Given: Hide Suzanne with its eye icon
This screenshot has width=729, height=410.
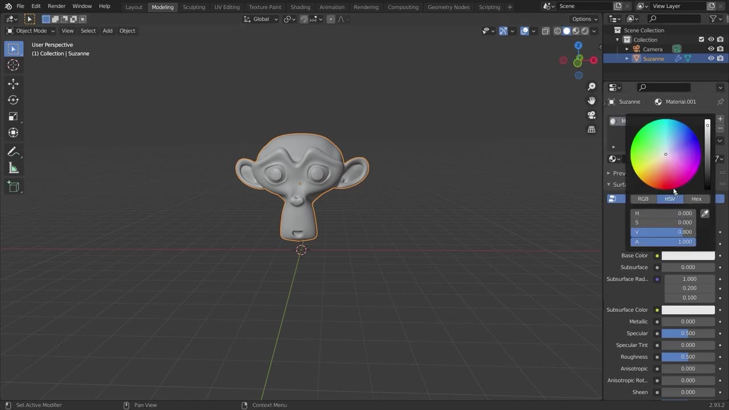Looking at the screenshot, I should point(711,59).
